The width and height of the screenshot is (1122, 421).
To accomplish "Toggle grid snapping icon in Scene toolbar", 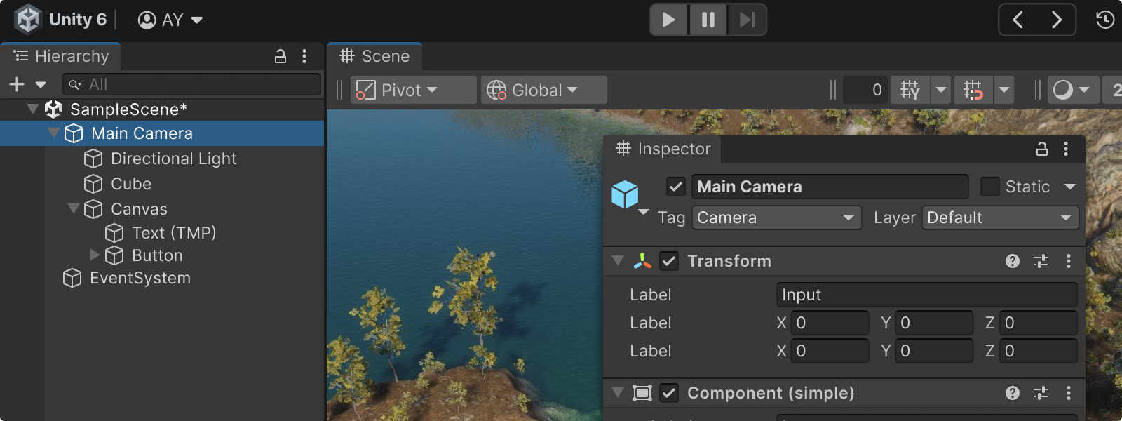I will pyautogui.click(x=973, y=90).
